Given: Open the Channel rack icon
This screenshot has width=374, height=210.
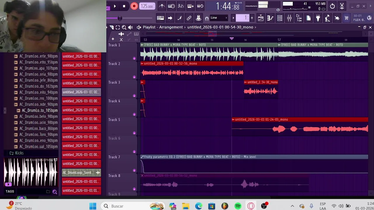Looking at the screenshot, I should [280, 18].
